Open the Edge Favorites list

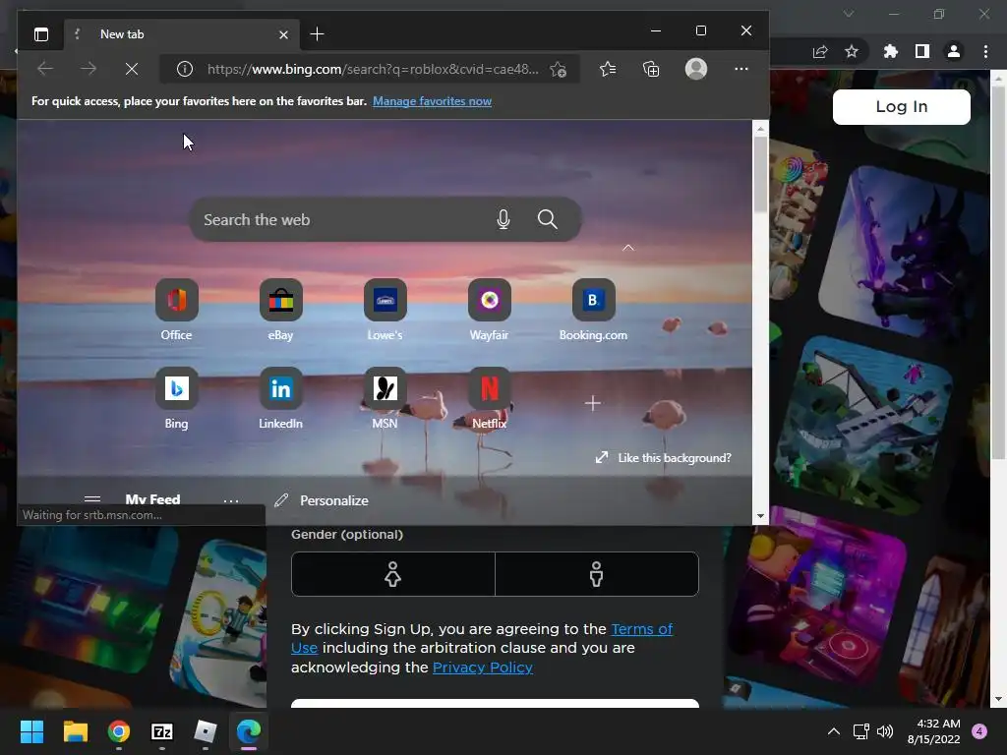tap(608, 69)
